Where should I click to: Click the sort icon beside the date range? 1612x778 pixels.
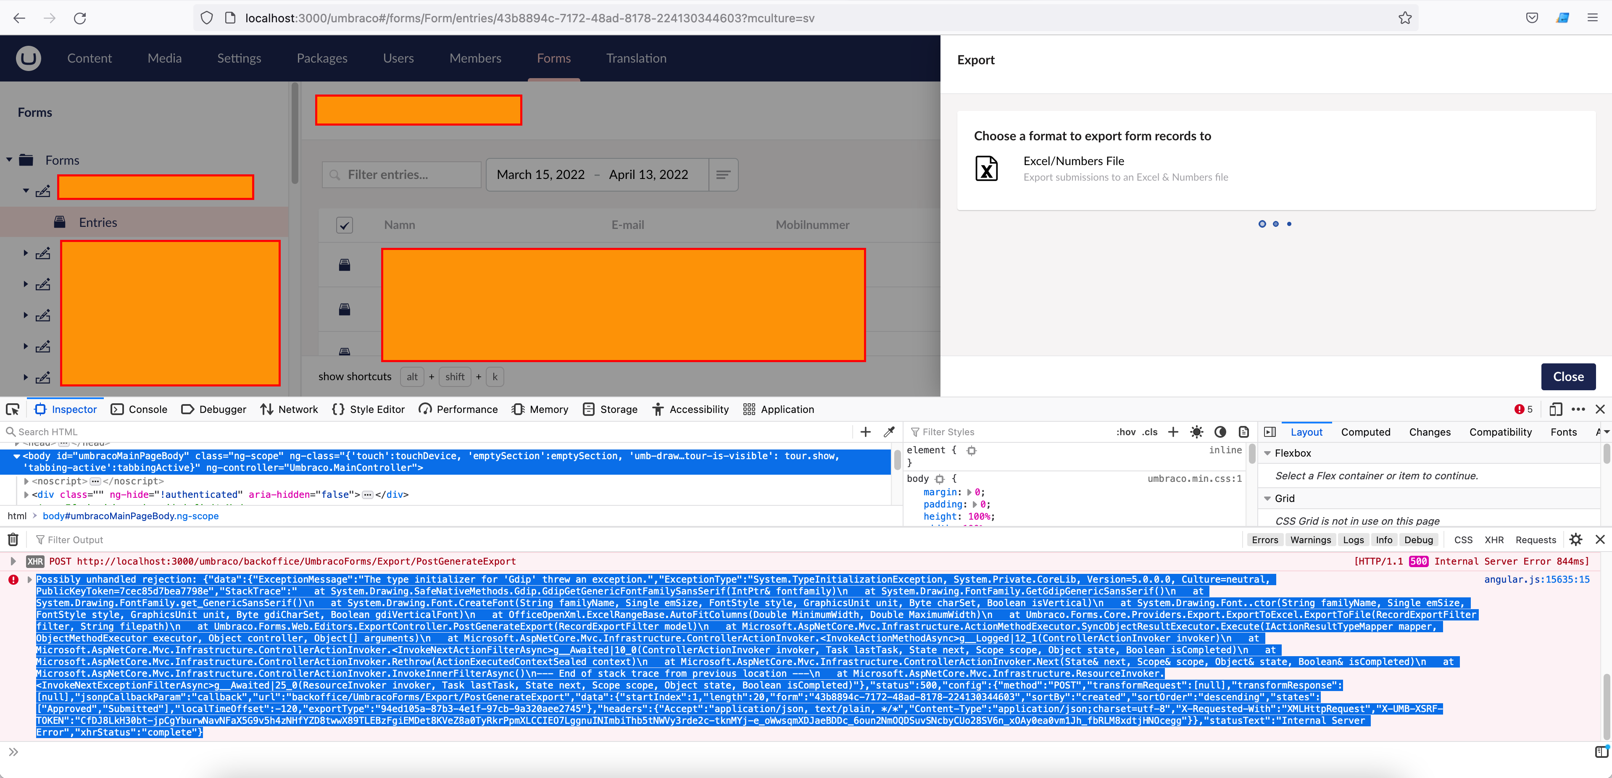(723, 174)
